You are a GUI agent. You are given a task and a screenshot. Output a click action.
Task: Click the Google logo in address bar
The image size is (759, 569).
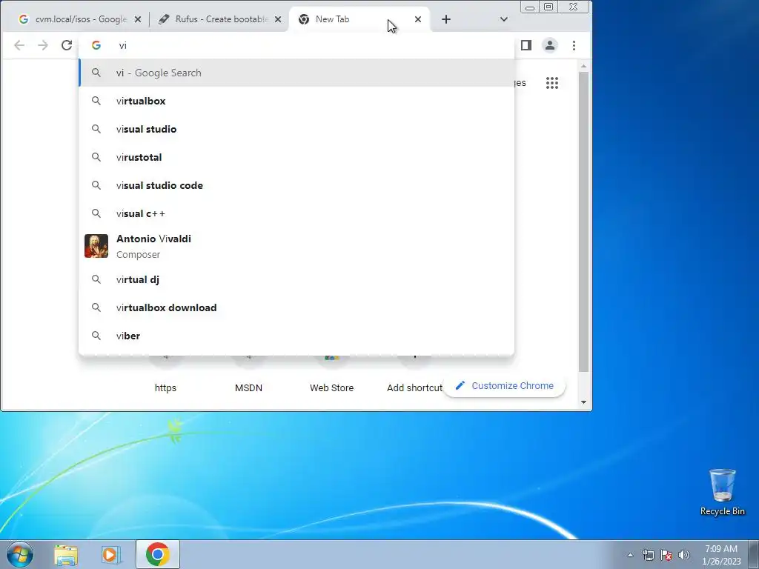click(x=96, y=45)
